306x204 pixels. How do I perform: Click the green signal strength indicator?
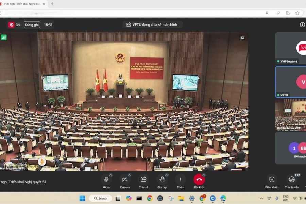tap(4, 37)
